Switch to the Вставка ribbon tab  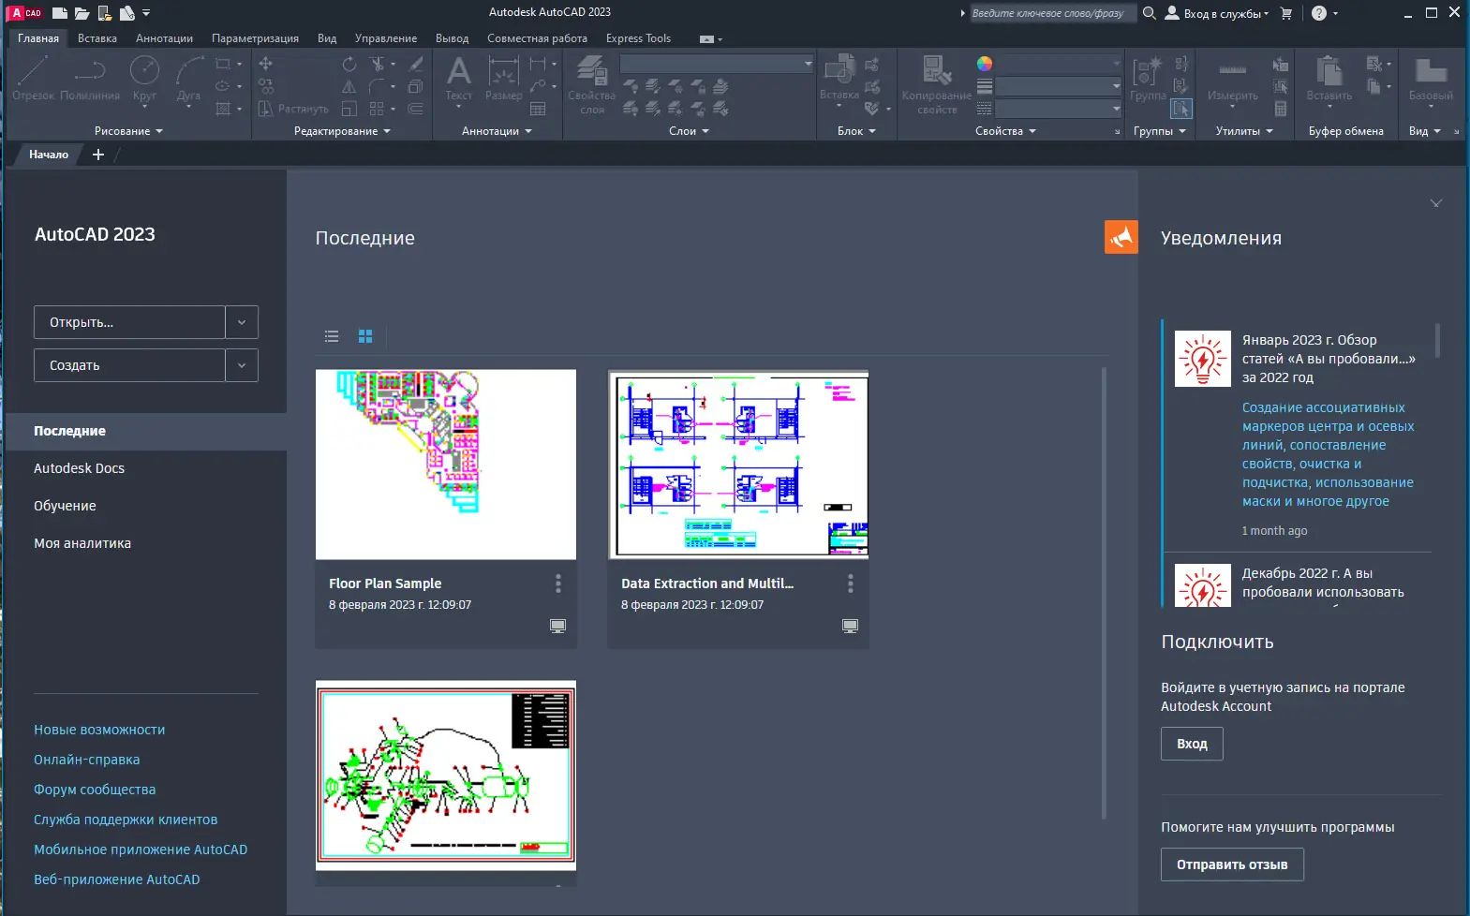97,38
